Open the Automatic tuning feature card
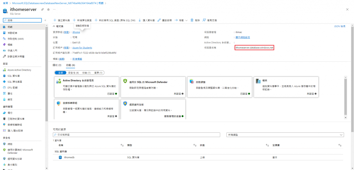354x170 pixels. (220, 87)
